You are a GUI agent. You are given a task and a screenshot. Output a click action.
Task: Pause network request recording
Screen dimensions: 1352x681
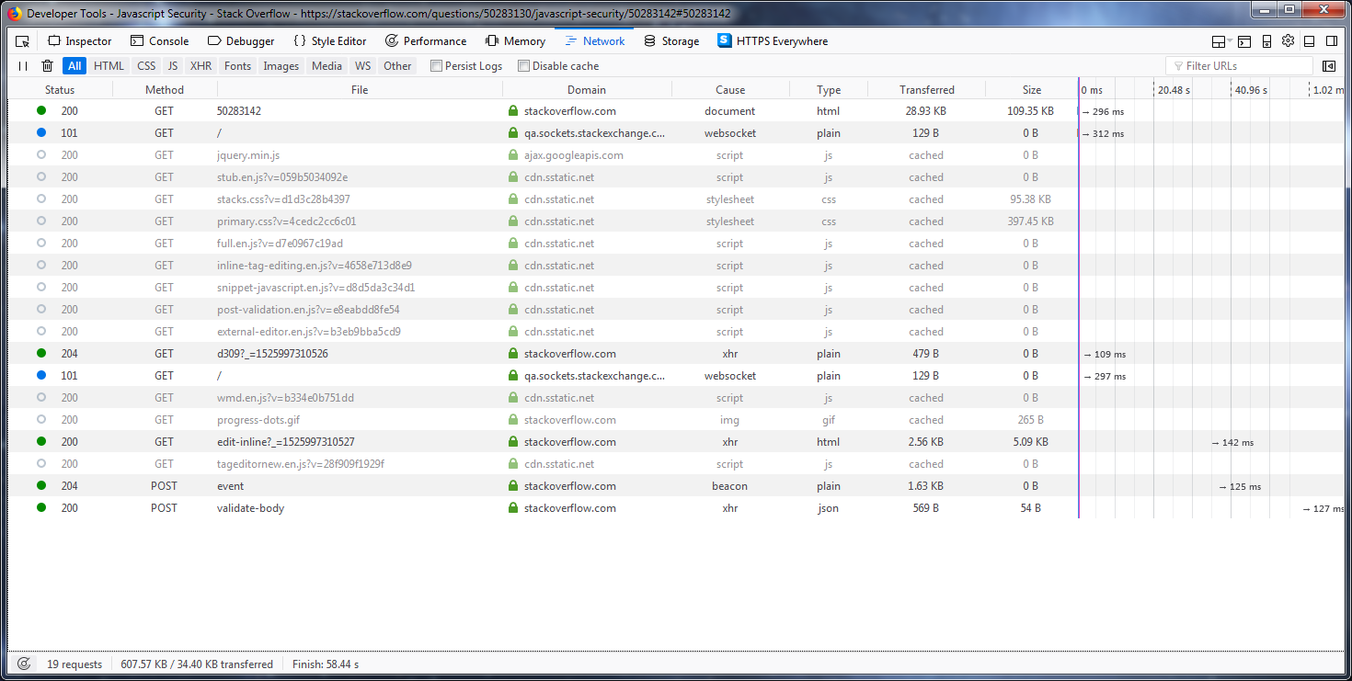tap(23, 66)
